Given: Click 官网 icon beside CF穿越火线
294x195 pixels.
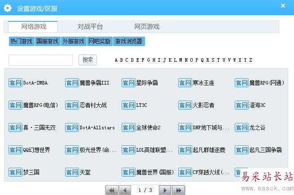Looking at the screenshot, I should 185,172.
